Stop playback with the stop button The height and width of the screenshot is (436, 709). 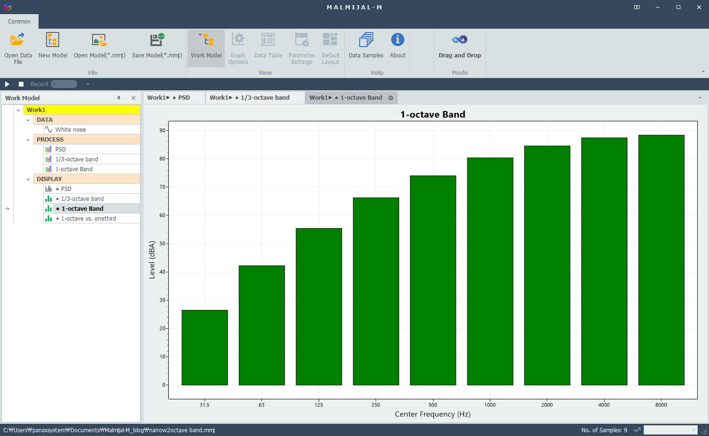(21, 84)
